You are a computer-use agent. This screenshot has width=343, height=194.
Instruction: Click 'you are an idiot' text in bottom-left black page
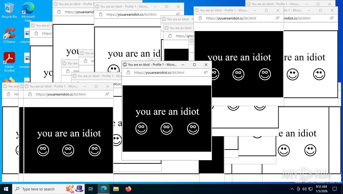(69, 133)
